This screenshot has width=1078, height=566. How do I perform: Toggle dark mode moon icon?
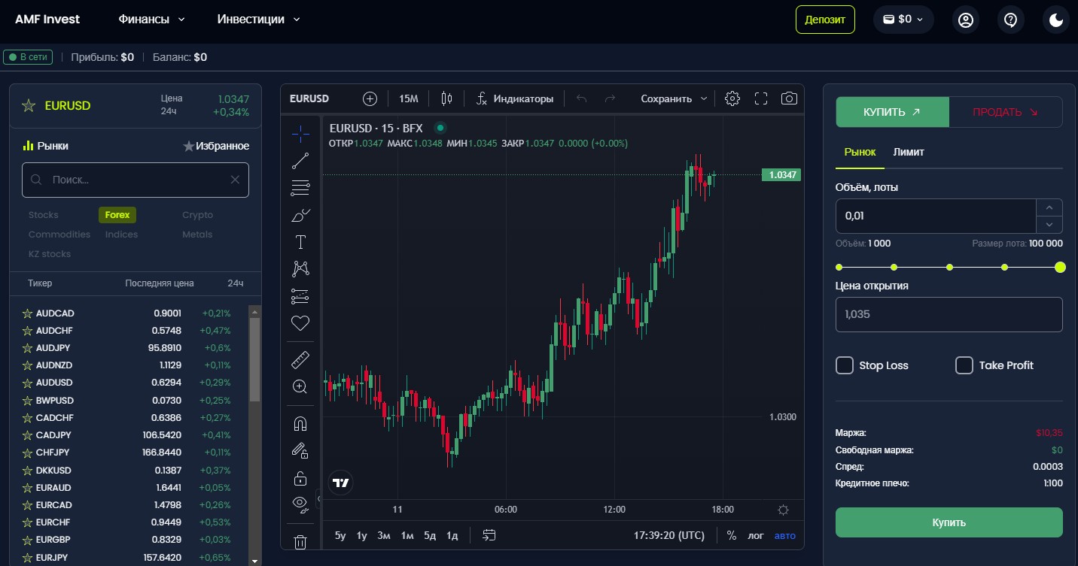pos(1056,20)
